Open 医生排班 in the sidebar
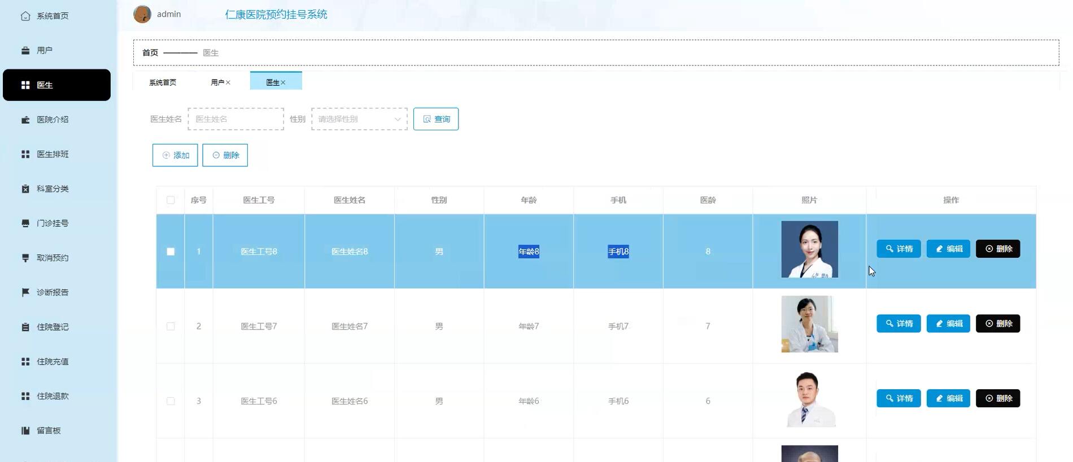Viewport: 1073px width, 462px height. (x=56, y=154)
